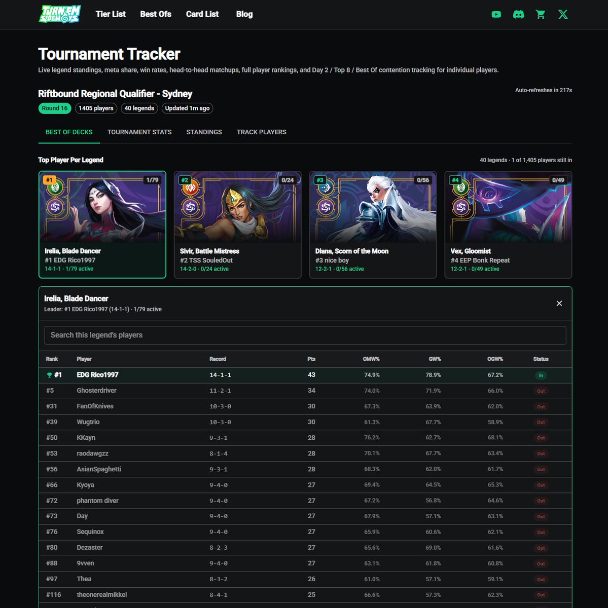Click the Search this legend's players field

[305, 335]
